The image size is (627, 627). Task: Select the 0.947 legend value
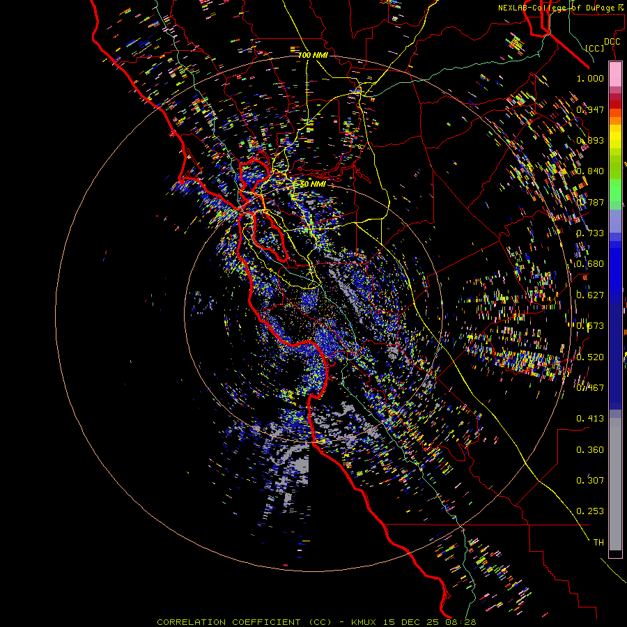click(590, 109)
